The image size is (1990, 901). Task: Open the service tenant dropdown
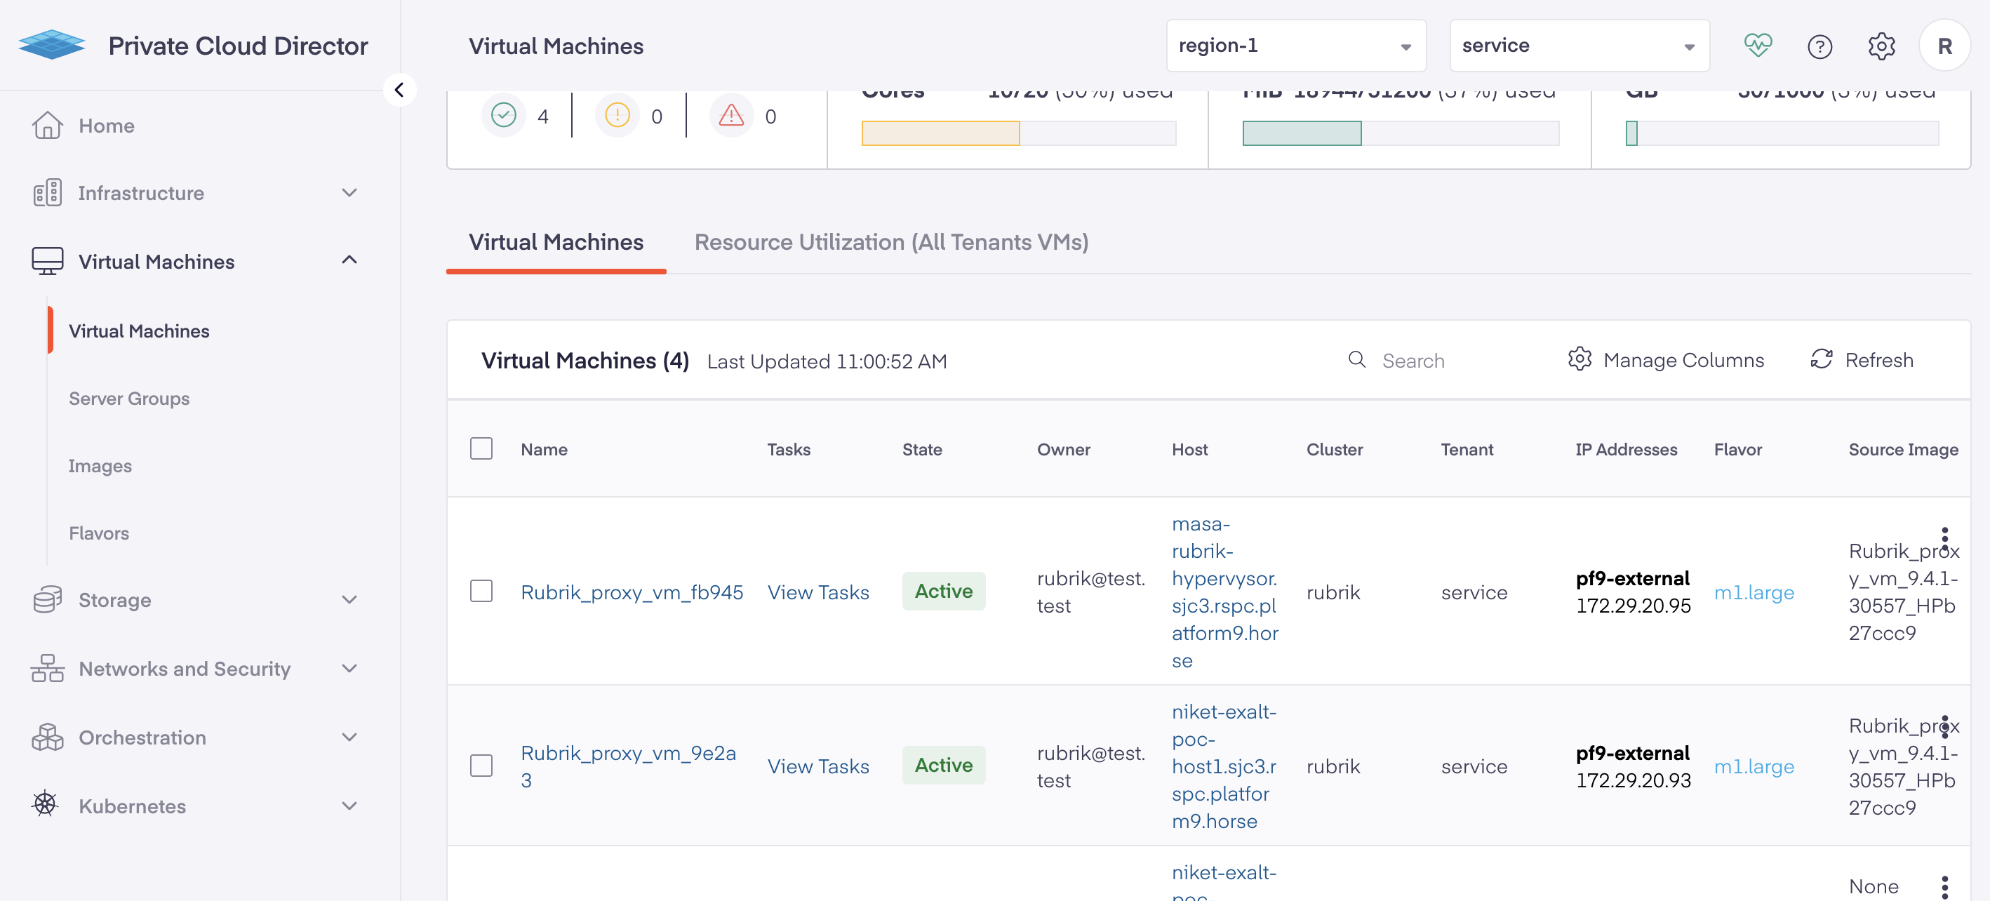pos(1578,46)
